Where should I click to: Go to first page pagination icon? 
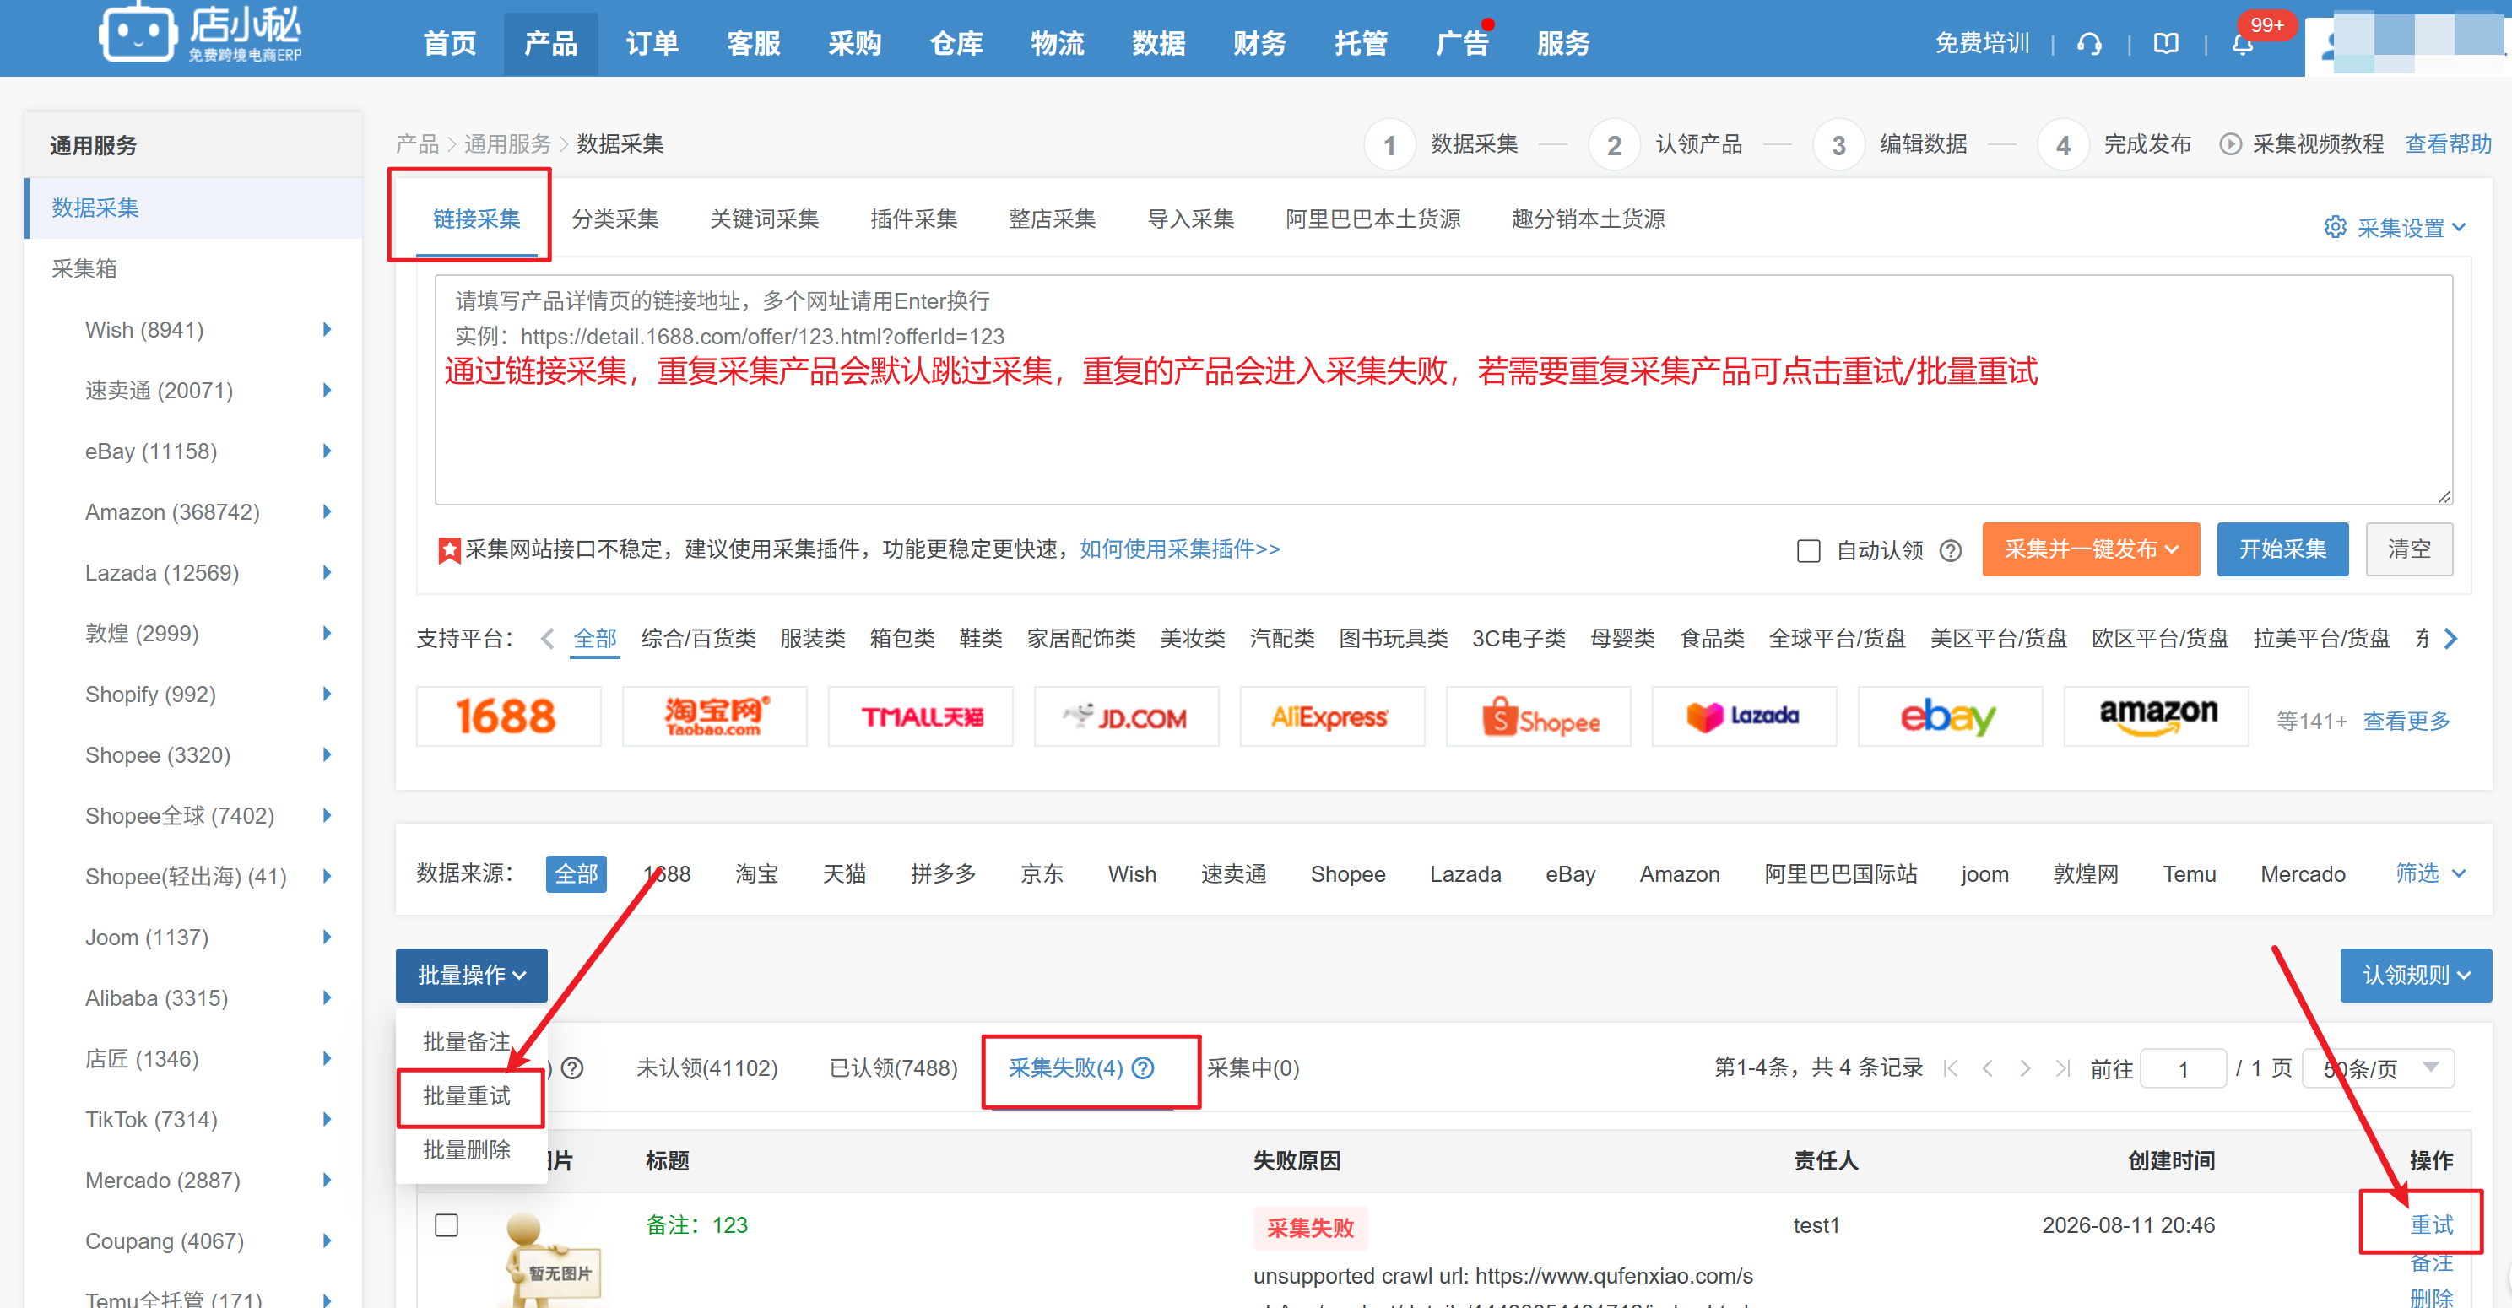click(x=1951, y=1068)
